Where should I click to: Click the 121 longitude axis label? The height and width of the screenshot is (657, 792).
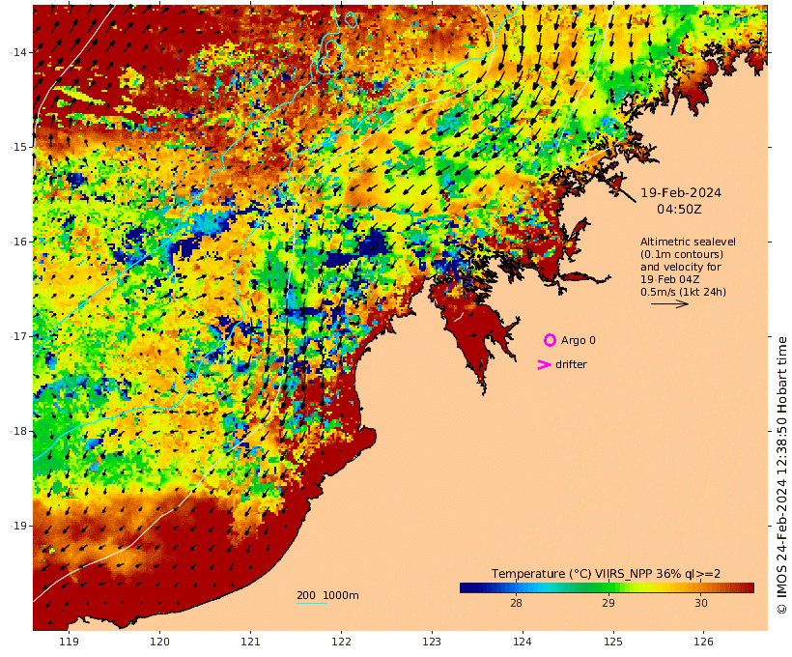click(250, 642)
